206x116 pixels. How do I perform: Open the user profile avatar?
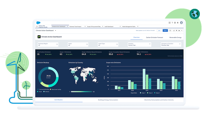tap(181, 23)
